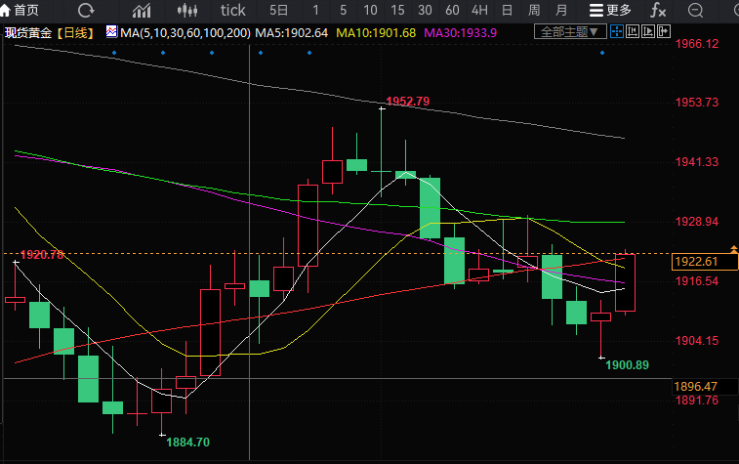739x464 pixels.
Task: Choose the 周 weekly period button
Action: (534, 11)
